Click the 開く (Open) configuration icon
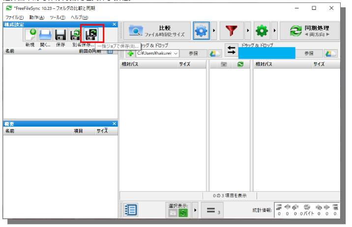The height and width of the screenshot is (227, 352). coord(45,34)
